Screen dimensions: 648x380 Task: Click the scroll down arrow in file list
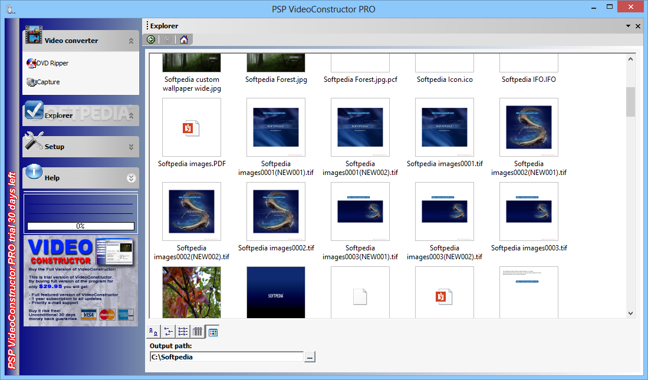tap(630, 313)
